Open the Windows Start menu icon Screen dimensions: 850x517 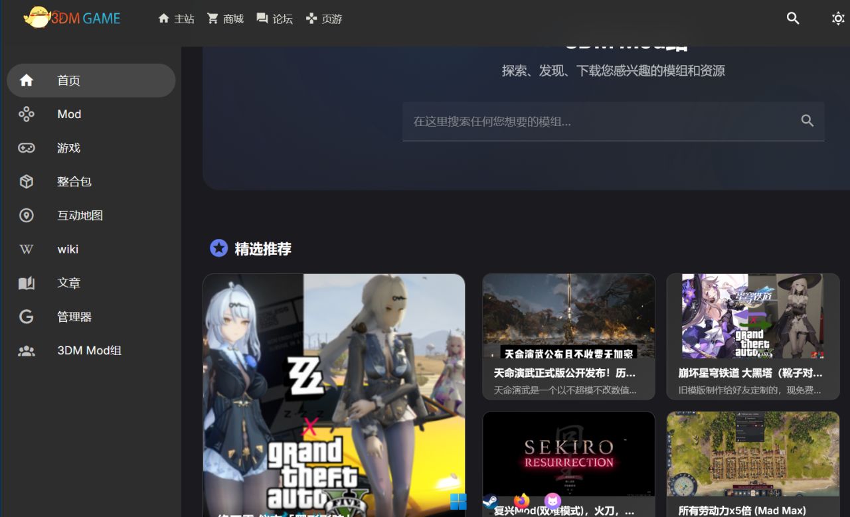click(458, 502)
